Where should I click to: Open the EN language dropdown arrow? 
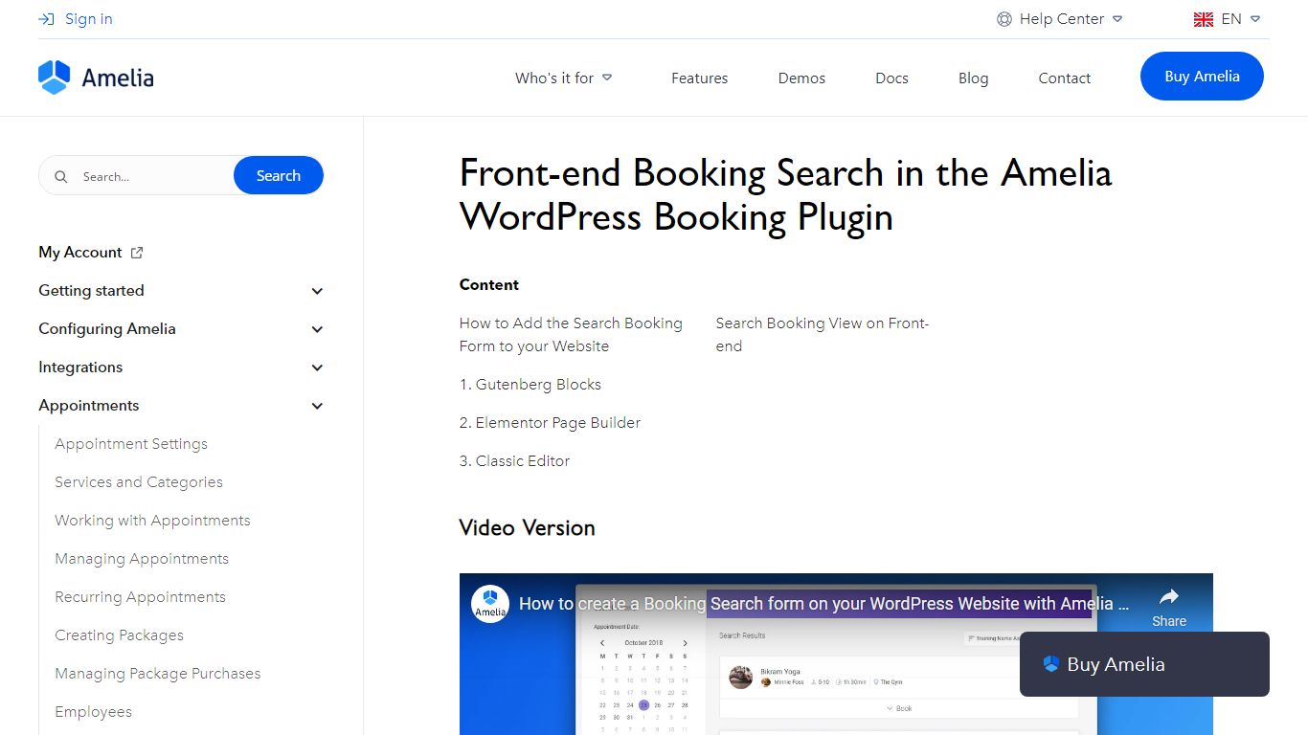tap(1255, 19)
